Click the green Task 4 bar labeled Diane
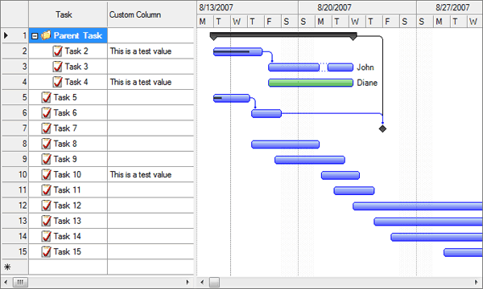 tap(311, 83)
